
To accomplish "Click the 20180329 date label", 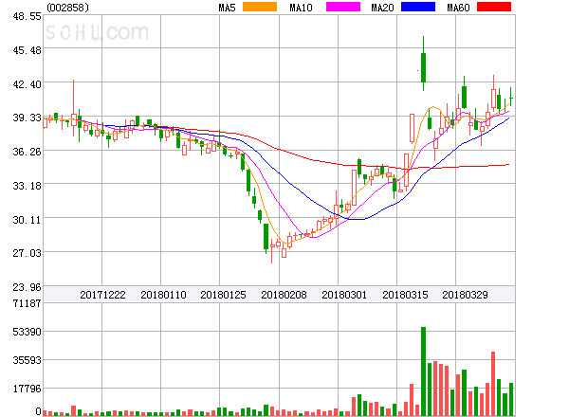I will [465, 295].
